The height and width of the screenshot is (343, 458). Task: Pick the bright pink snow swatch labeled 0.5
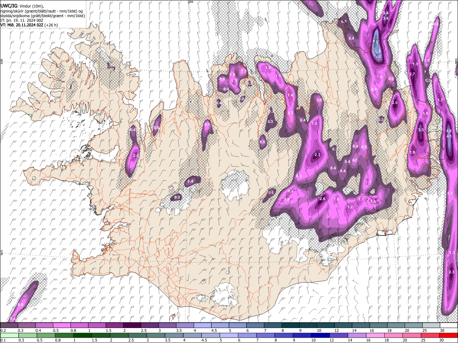[x=62, y=325]
